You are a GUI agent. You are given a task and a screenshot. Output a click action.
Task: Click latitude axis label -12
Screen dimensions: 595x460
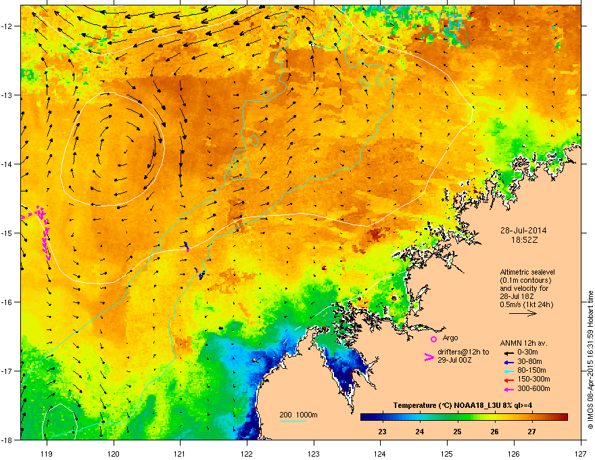[7, 26]
